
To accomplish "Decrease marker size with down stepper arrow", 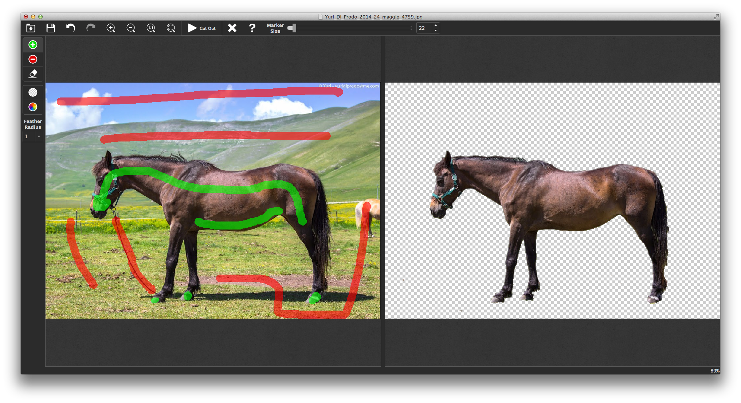I will [x=436, y=31].
